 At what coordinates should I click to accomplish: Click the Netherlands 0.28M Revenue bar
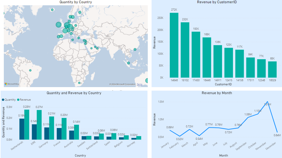27,124
